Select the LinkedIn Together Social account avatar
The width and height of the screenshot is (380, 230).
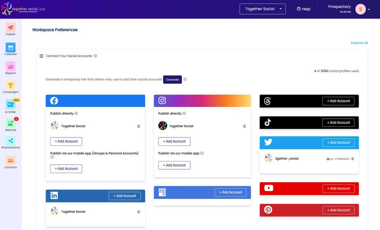[x=55, y=211]
